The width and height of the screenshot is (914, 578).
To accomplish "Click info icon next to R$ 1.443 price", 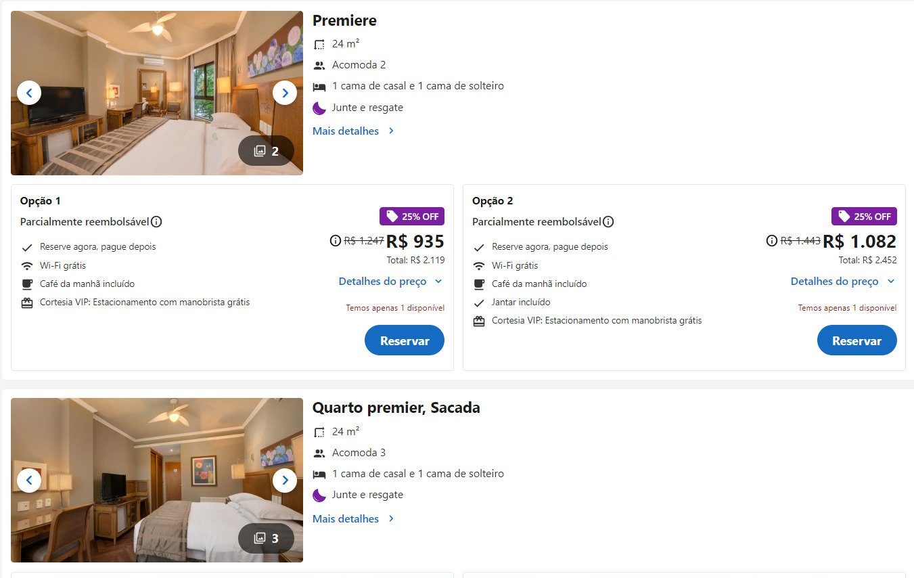I will point(772,241).
